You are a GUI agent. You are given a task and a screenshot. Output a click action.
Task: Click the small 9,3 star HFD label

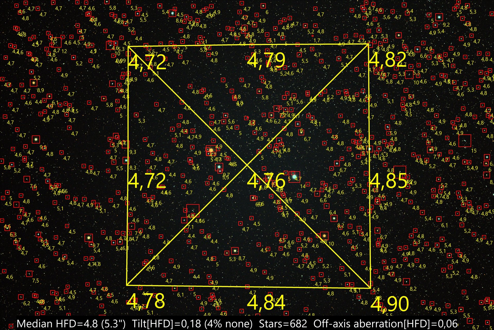click(x=133, y=152)
